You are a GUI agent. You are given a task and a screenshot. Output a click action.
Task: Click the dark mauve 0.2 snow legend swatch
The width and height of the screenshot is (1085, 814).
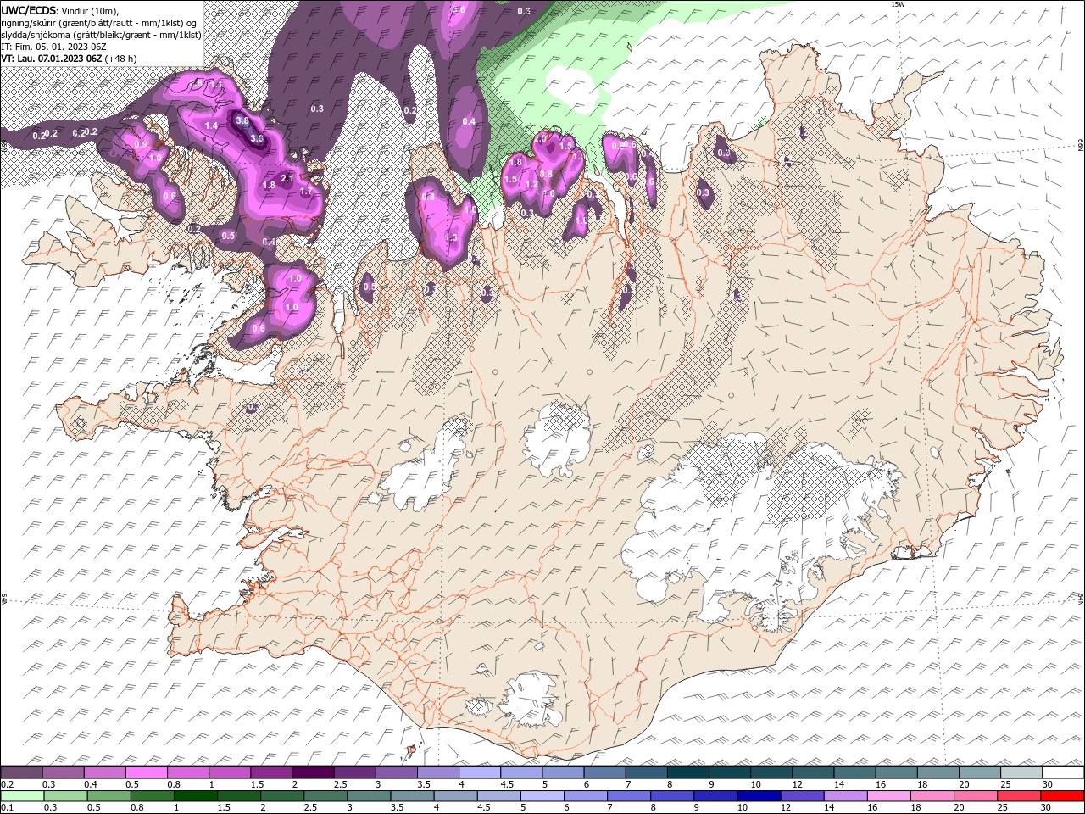click(21, 772)
